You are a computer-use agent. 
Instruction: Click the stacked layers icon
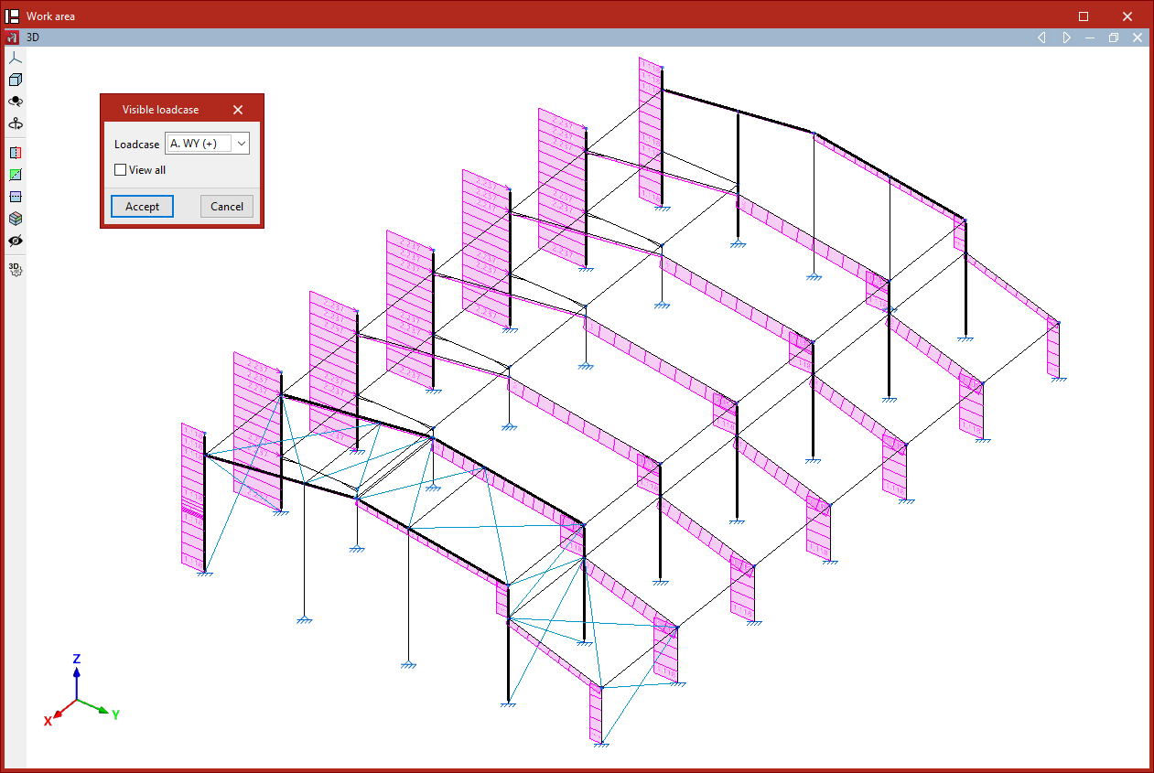(15, 219)
